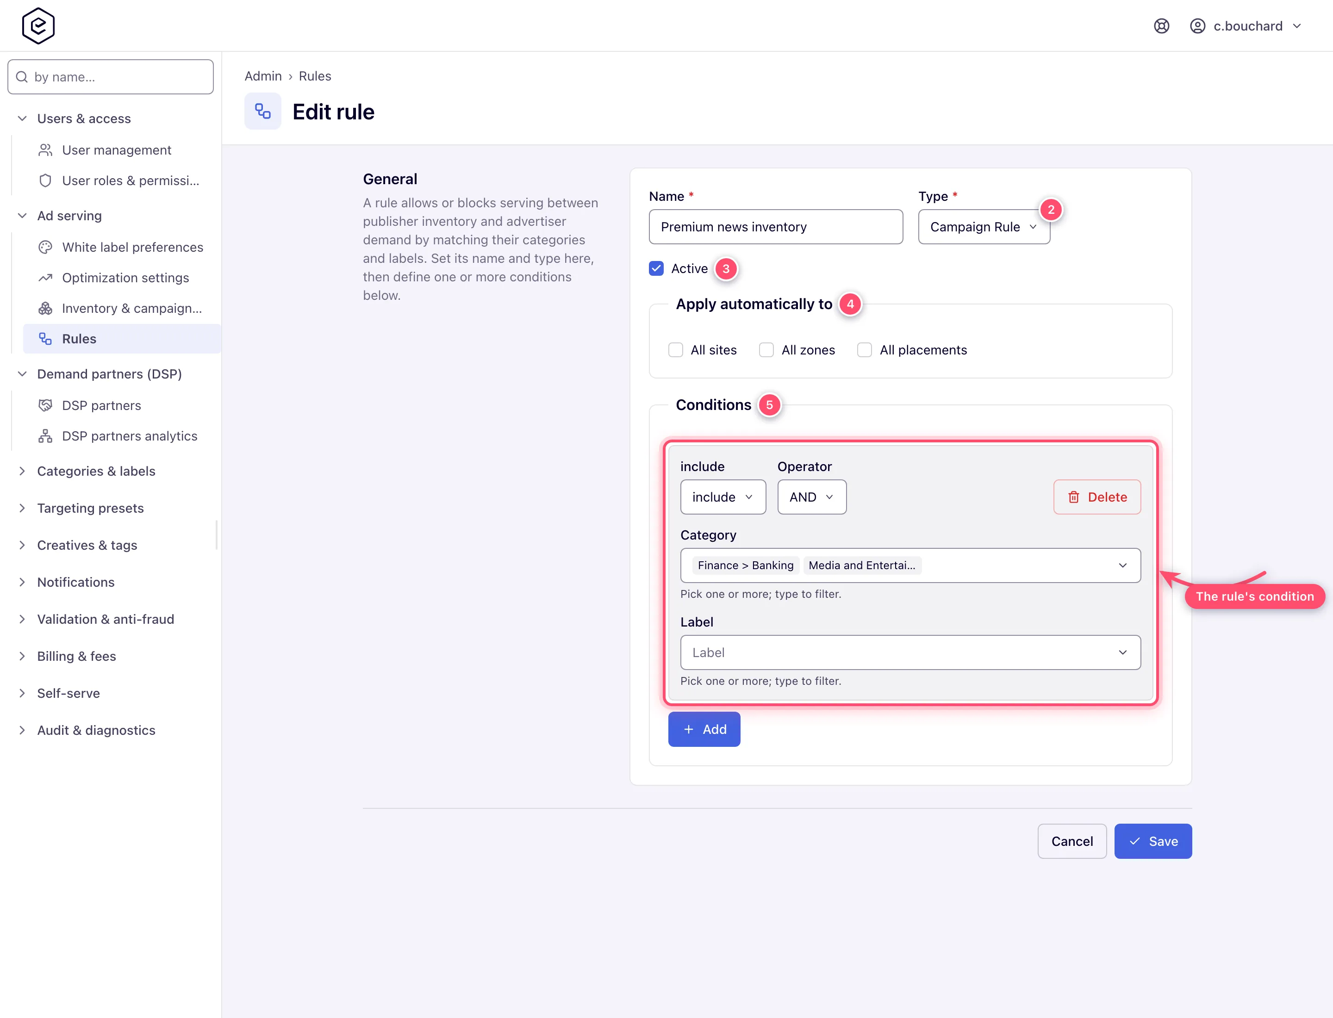The width and height of the screenshot is (1333, 1018).
Task: Click the shield icon for User roles
Action: tap(45, 180)
